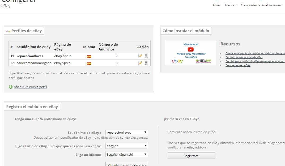285x166 pixels.
Task: Click the eBay logo in tutorial thumbnail
Action: 177,61
